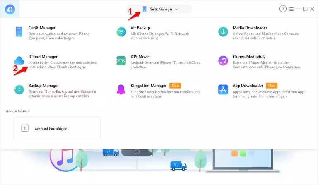Click the Account hinzufügen button

coord(57,128)
